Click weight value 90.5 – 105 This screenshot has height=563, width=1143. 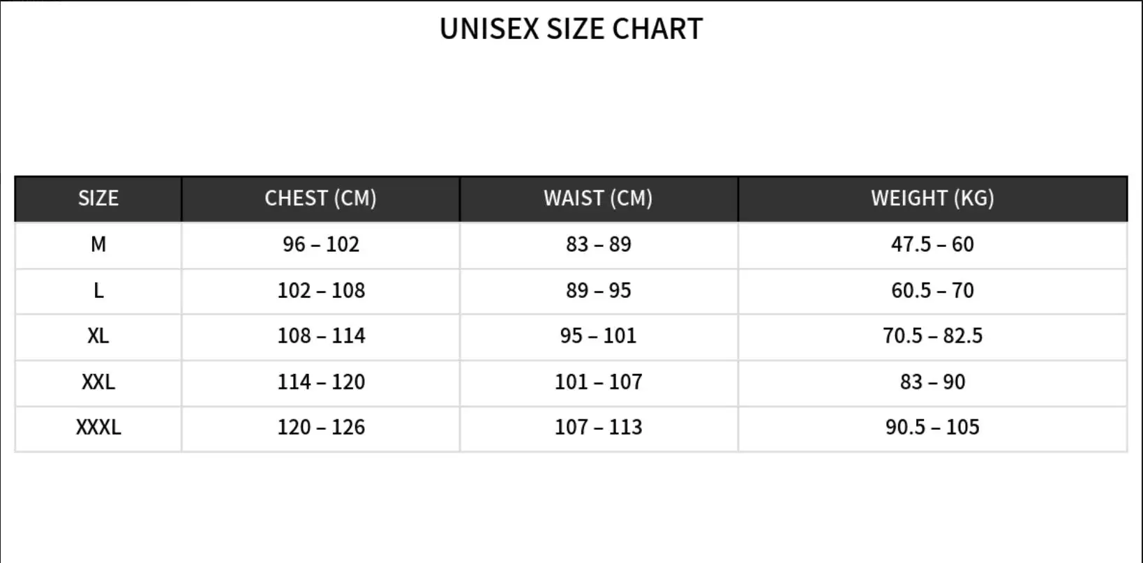(x=932, y=427)
